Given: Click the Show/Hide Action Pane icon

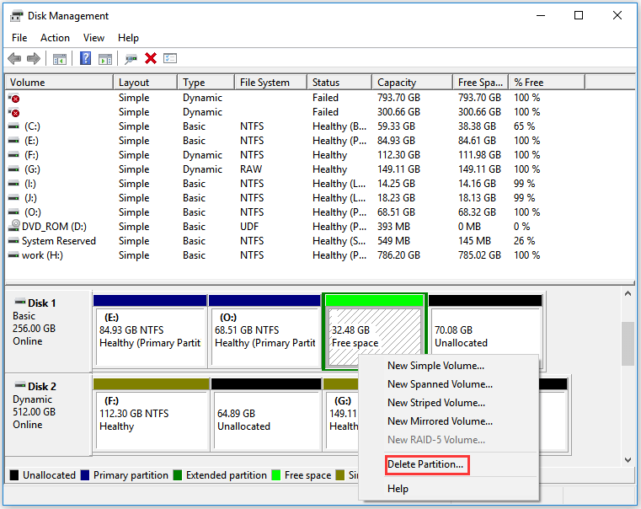Looking at the screenshot, I should pyautogui.click(x=105, y=59).
